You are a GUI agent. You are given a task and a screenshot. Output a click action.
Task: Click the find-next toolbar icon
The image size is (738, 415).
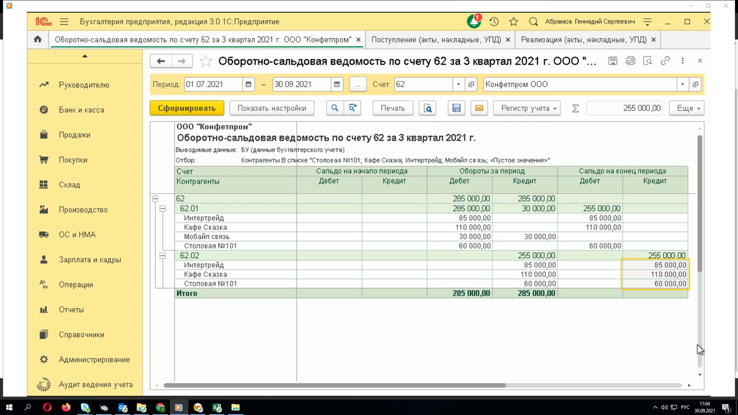coord(352,108)
